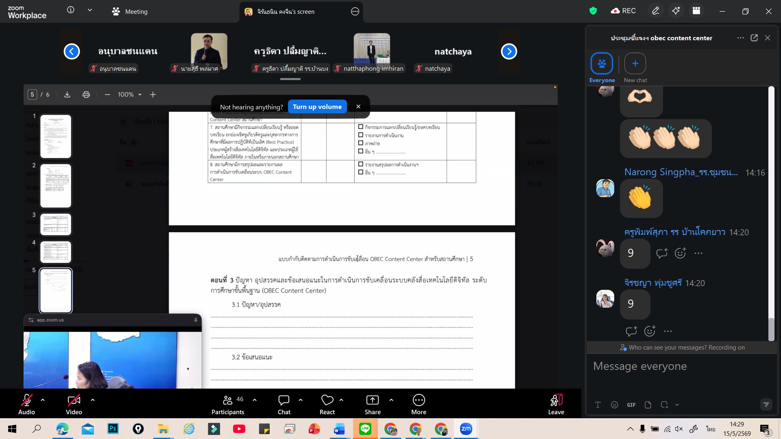Expand the screenshot options arrow in chat

pyautogui.click(x=677, y=405)
